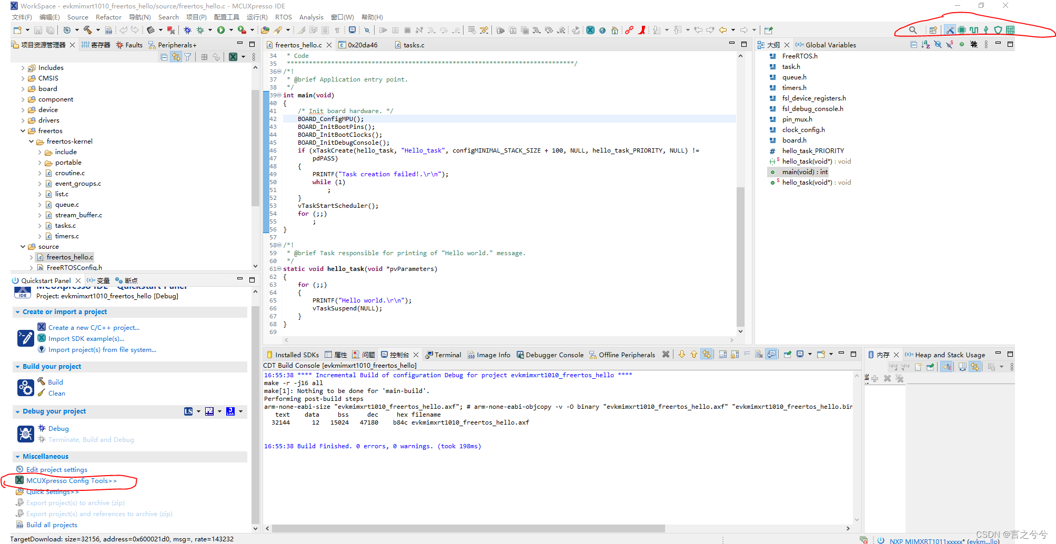The width and height of the screenshot is (1056, 544).
Task: Click 'Build all projects' link
Action: [x=52, y=525]
